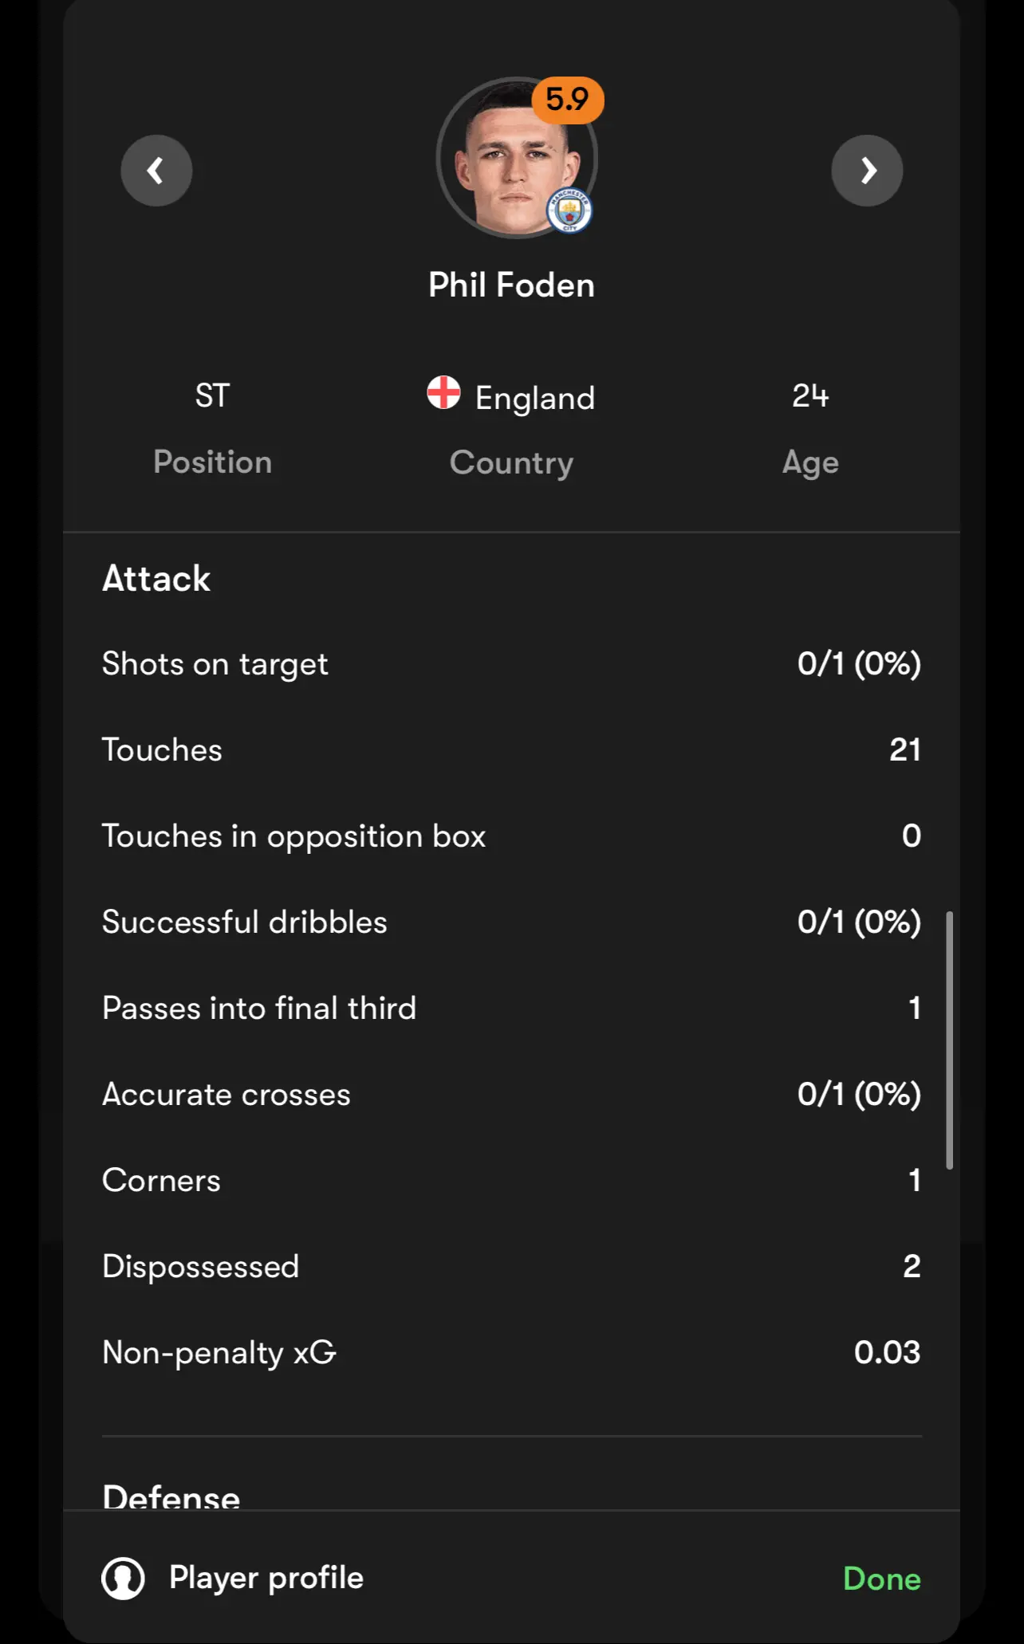Tap the 5.9 rating badge
The width and height of the screenshot is (1024, 1644).
[567, 100]
